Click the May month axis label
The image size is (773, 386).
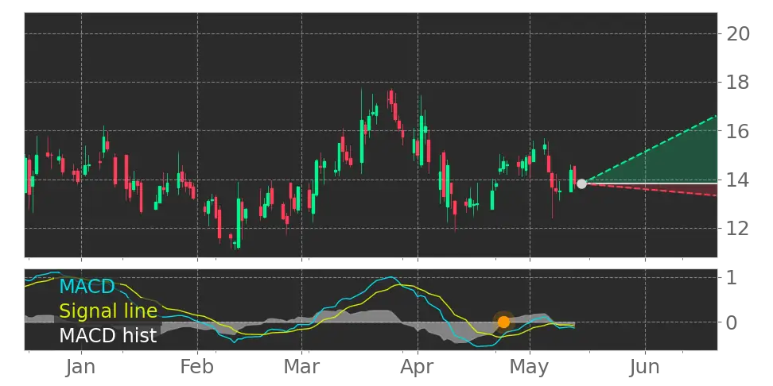530,367
